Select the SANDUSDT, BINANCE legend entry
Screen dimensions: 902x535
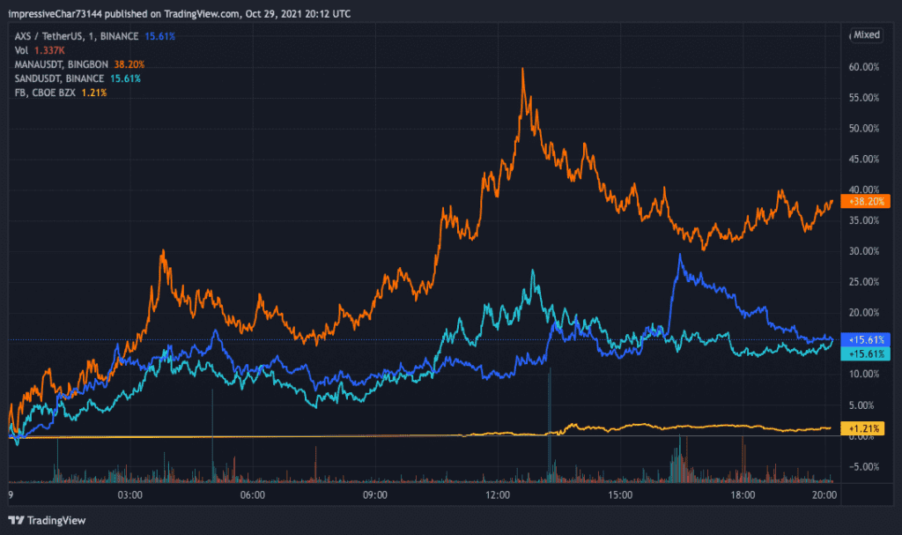coord(57,78)
